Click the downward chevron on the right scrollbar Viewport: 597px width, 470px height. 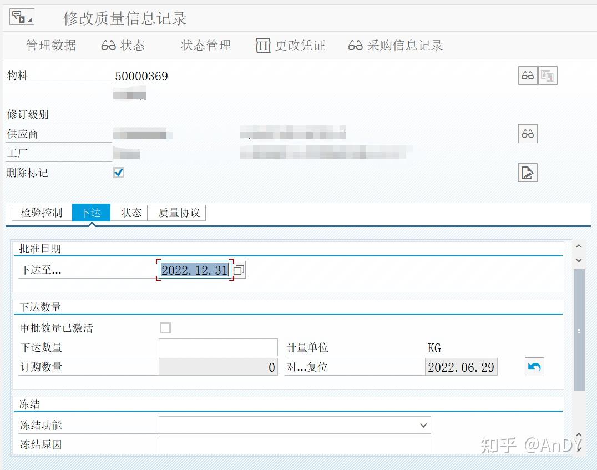(579, 260)
